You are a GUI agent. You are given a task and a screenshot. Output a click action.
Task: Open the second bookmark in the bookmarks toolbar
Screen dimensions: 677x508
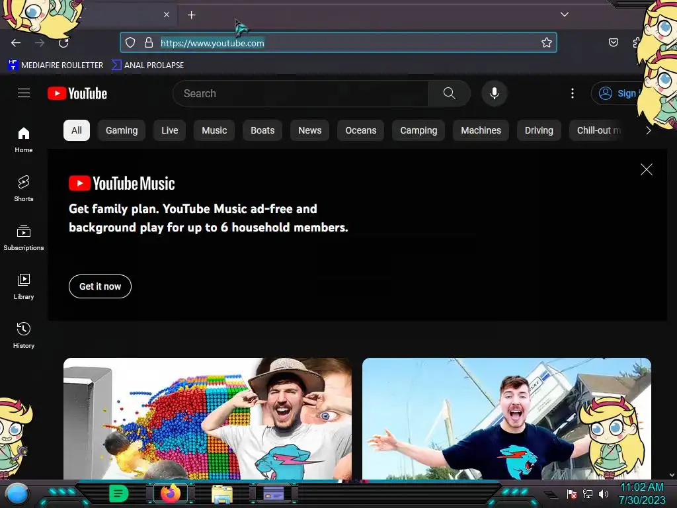(147, 65)
